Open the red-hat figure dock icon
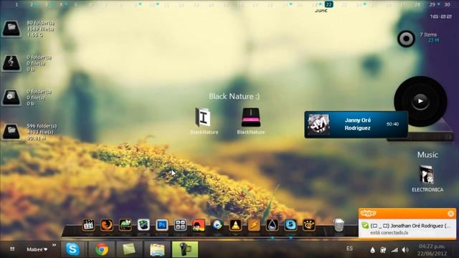The image size is (459, 258). click(199, 225)
